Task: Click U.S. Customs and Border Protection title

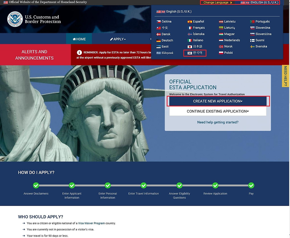Action: [43, 19]
